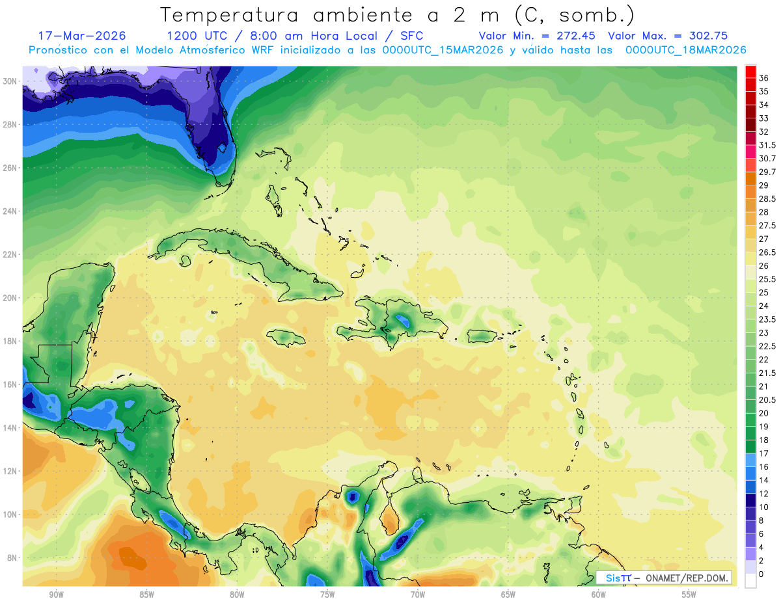Click the colorbar value label '2'
The height and width of the screenshot is (603, 781).
761,561
